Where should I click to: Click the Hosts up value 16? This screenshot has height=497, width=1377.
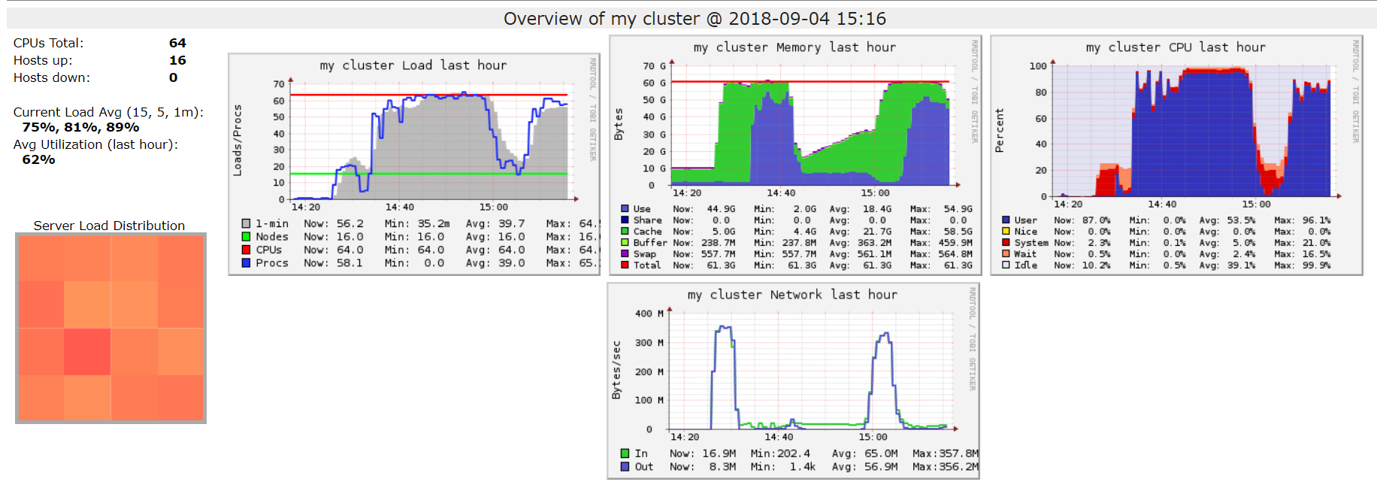(x=177, y=61)
